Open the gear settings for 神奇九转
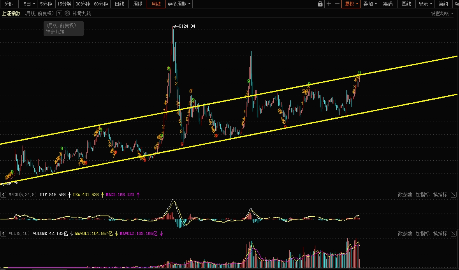Viewport: 459px width, 270px height. coord(67,13)
